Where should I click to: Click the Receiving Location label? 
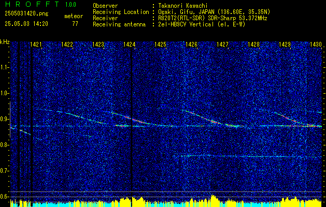(121, 12)
